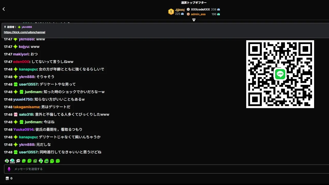329x185 pixels.
Task: Open the kick.com/udonchannel pinned link
Action: coord(24,32)
